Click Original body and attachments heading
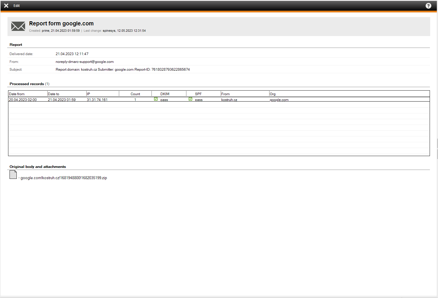 tap(38, 167)
